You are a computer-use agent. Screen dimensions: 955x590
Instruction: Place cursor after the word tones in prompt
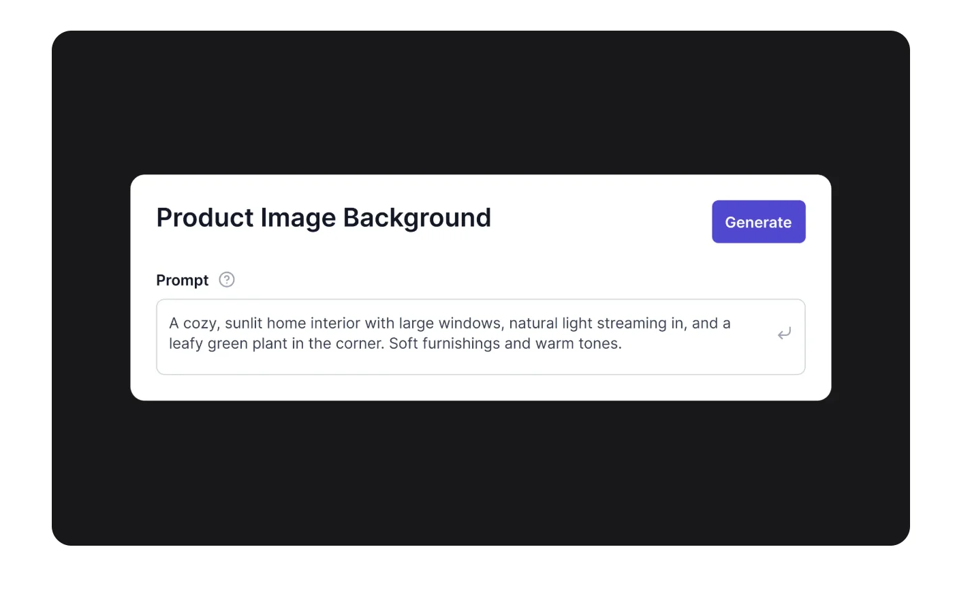[x=622, y=343]
